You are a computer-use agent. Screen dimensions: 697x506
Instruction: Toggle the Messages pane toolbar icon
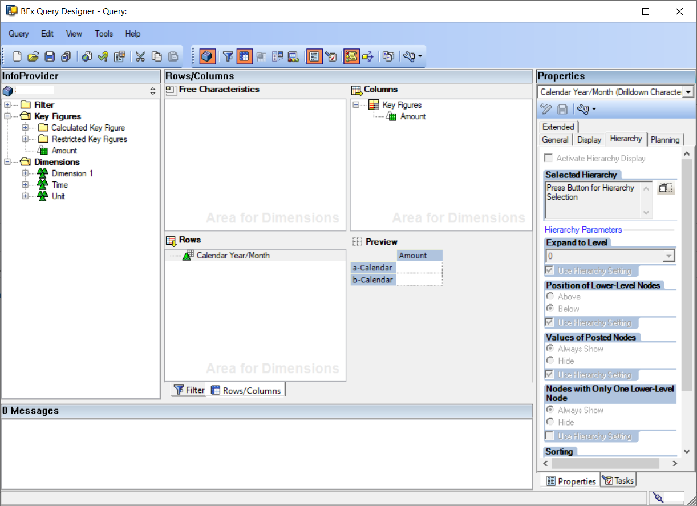[351, 56]
